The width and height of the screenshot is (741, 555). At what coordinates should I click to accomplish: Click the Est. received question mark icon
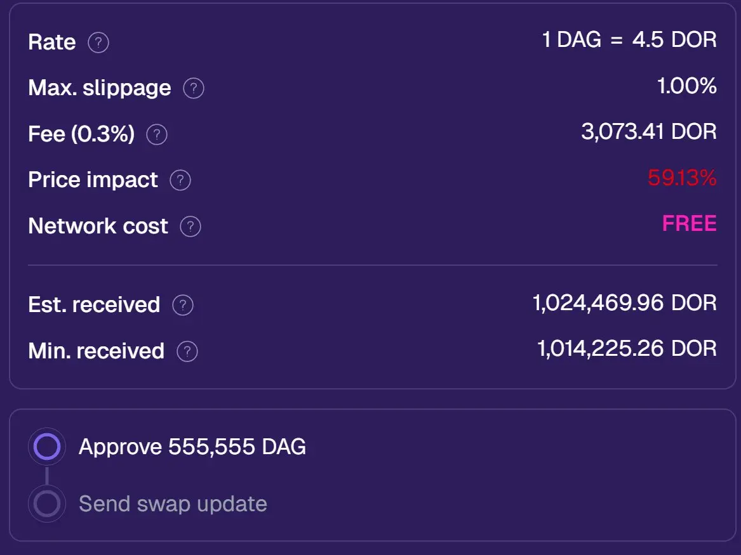point(183,305)
